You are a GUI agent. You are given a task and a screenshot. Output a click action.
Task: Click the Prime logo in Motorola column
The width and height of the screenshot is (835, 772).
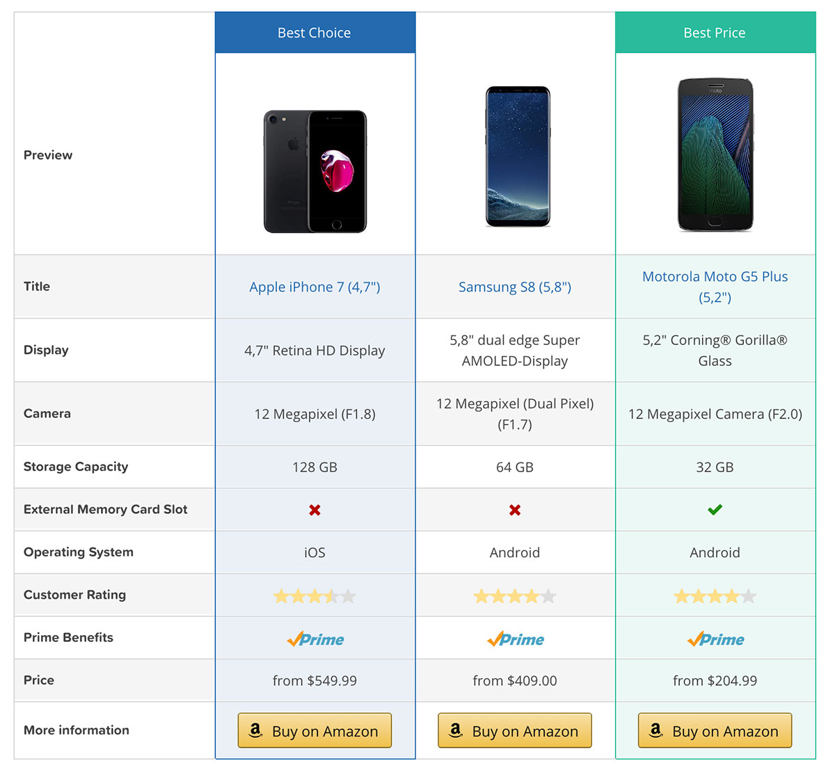[x=715, y=639]
